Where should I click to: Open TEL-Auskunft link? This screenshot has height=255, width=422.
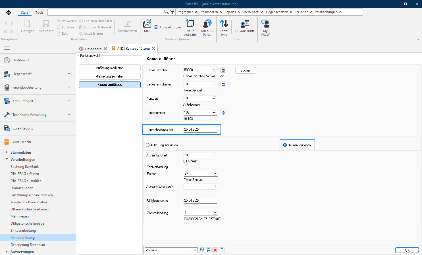[245, 26]
